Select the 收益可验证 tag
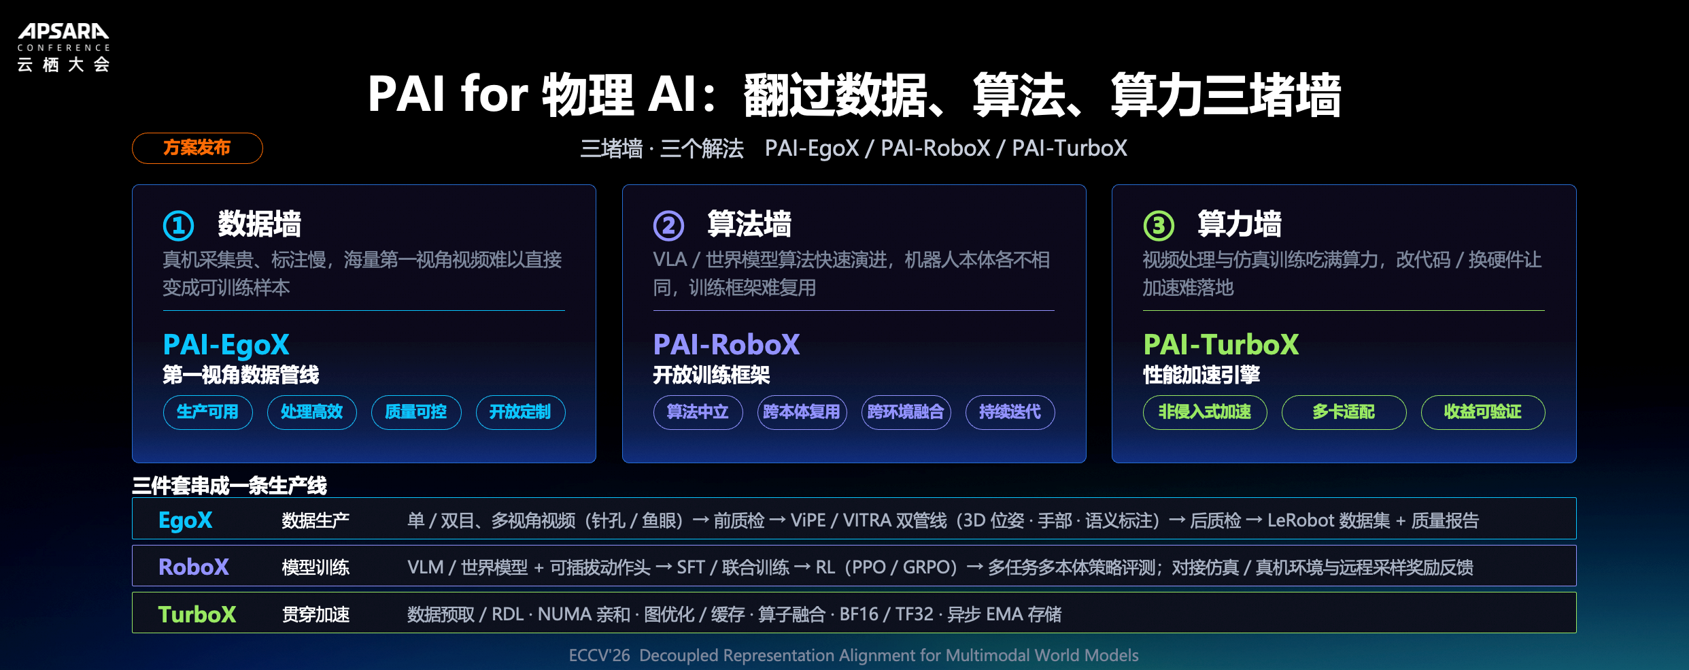The width and height of the screenshot is (1689, 670). click(x=1483, y=412)
